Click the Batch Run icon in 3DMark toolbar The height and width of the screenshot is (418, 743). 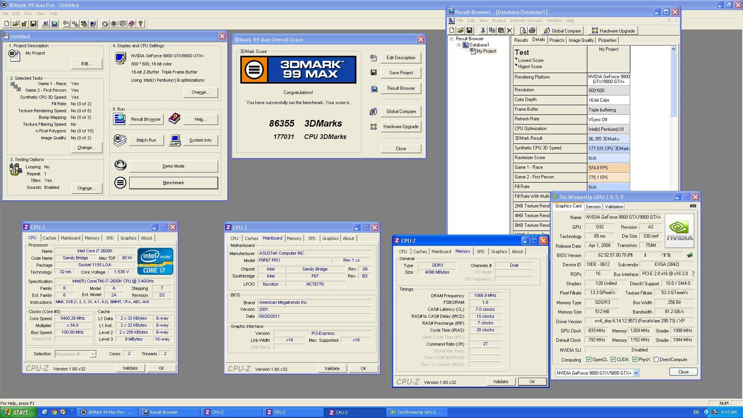click(123, 24)
